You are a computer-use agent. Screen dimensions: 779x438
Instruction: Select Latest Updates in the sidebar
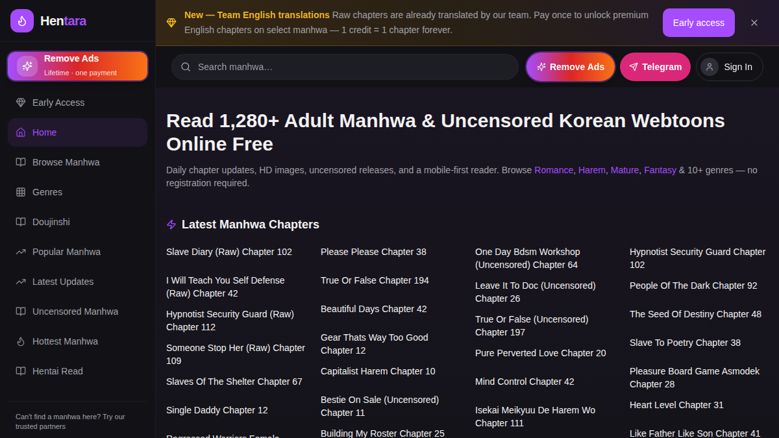(77, 282)
